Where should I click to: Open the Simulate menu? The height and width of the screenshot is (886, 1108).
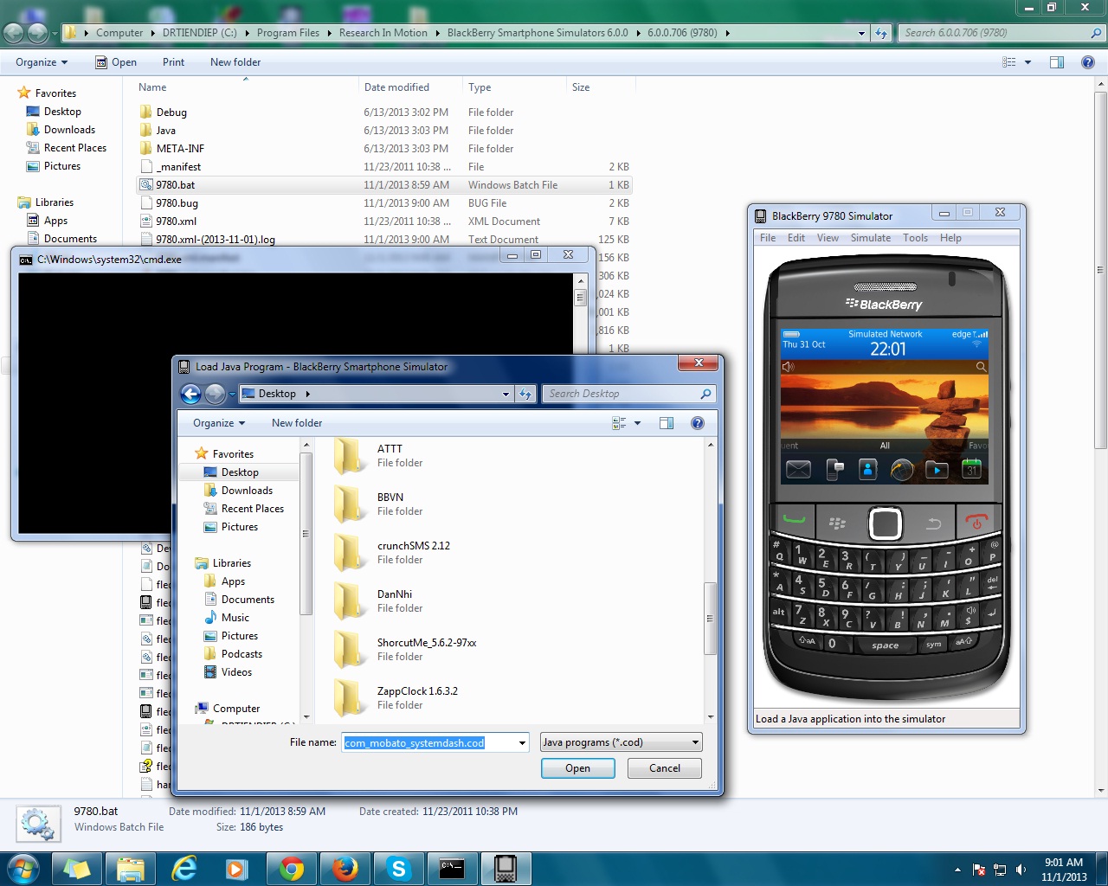pyautogui.click(x=871, y=238)
